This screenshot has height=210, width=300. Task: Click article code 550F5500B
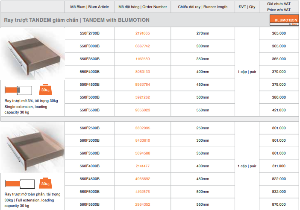(90, 110)
